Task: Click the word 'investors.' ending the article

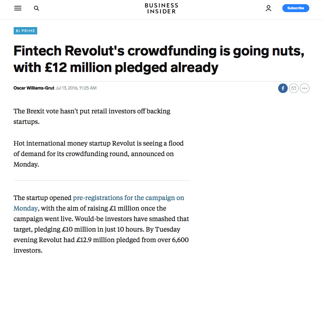Action: coord(28,250)
